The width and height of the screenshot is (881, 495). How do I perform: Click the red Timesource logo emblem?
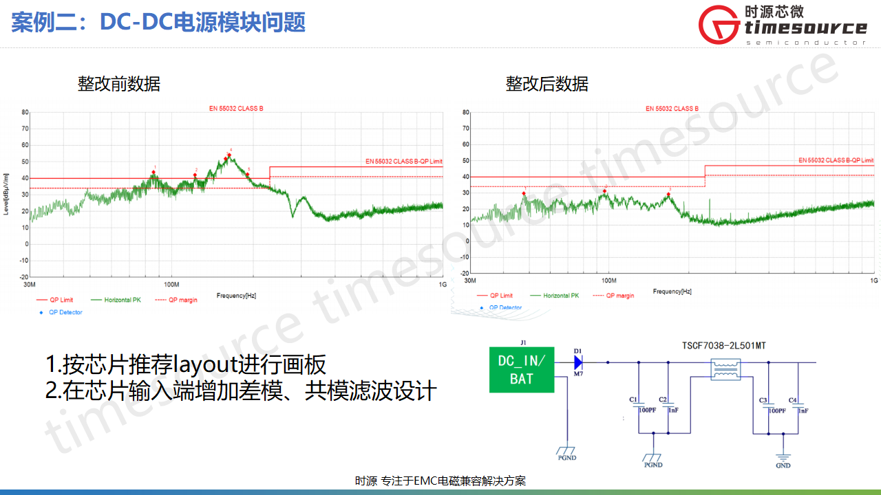(719, 25)
